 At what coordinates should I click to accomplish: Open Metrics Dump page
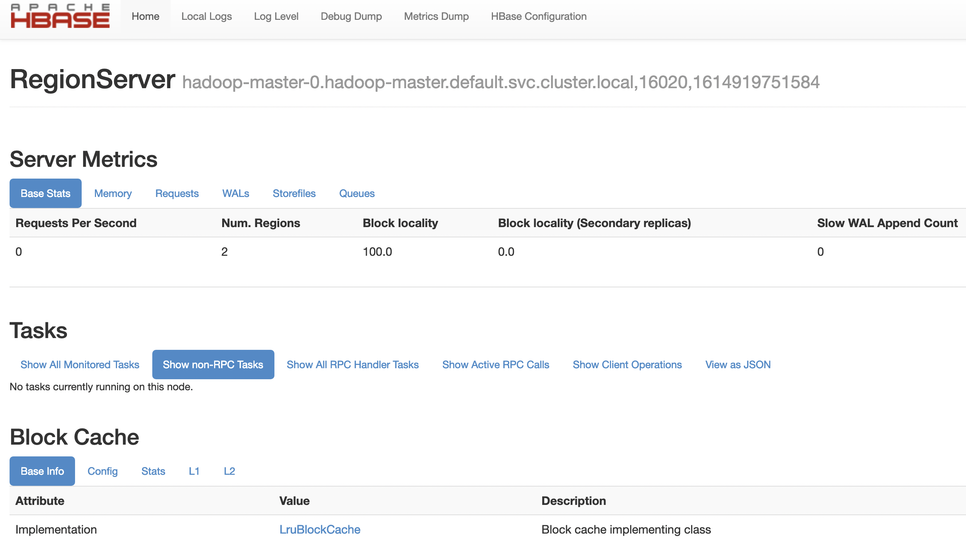click(436, 17)
